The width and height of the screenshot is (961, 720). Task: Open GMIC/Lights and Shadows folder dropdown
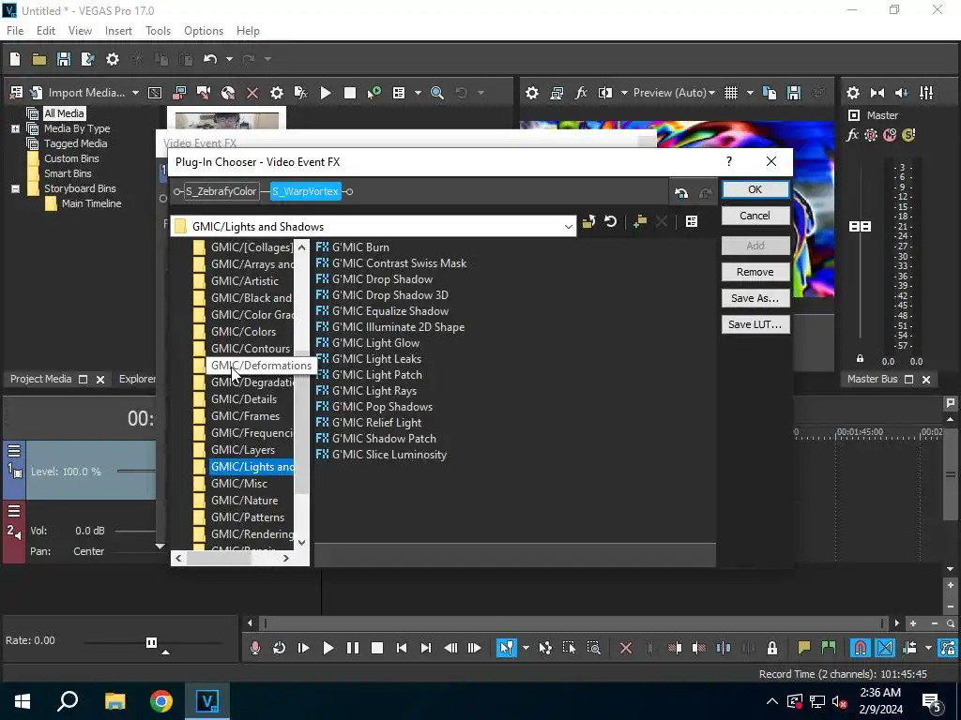(568, 227)
